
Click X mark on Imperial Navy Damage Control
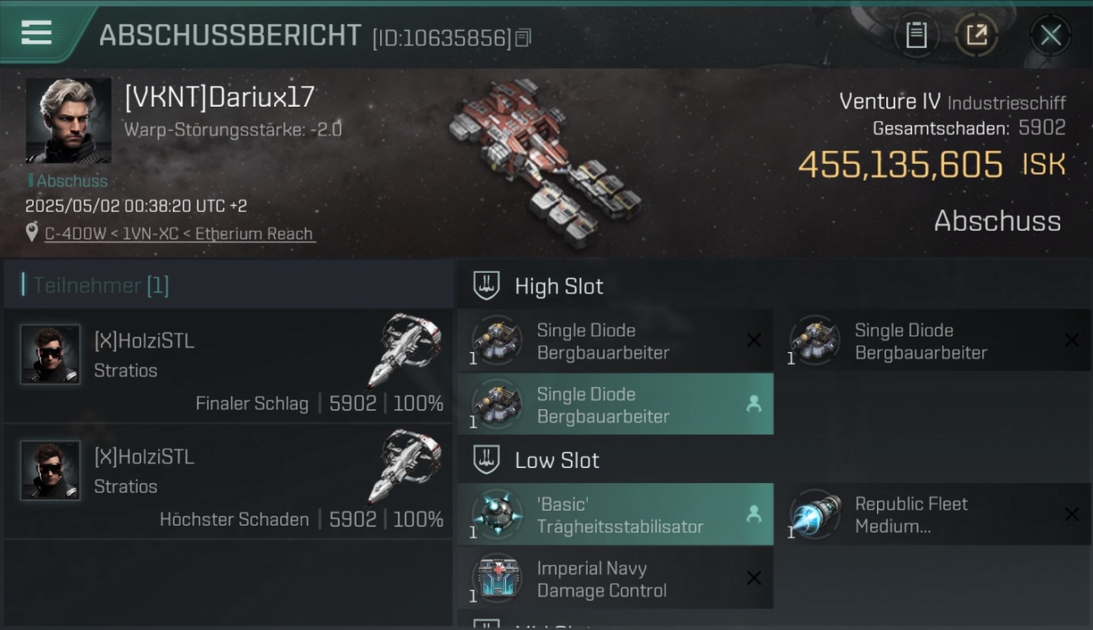[x=754, y=578]
